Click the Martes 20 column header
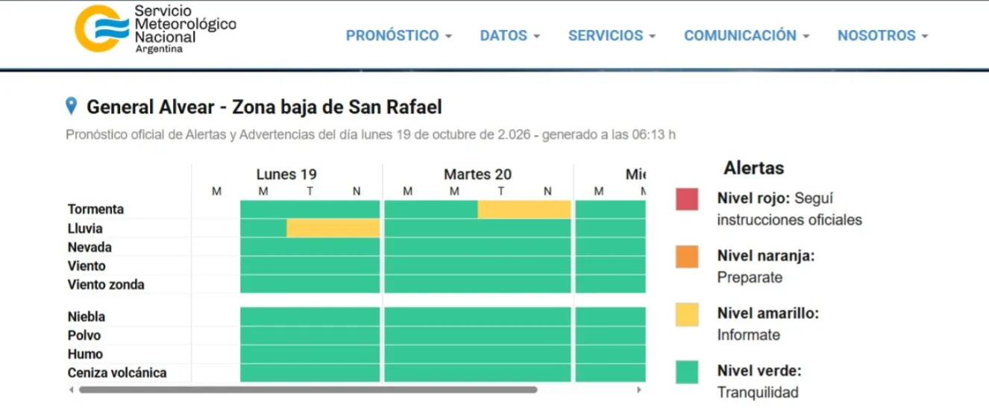 pyautogui.click(x=477, y=174)
